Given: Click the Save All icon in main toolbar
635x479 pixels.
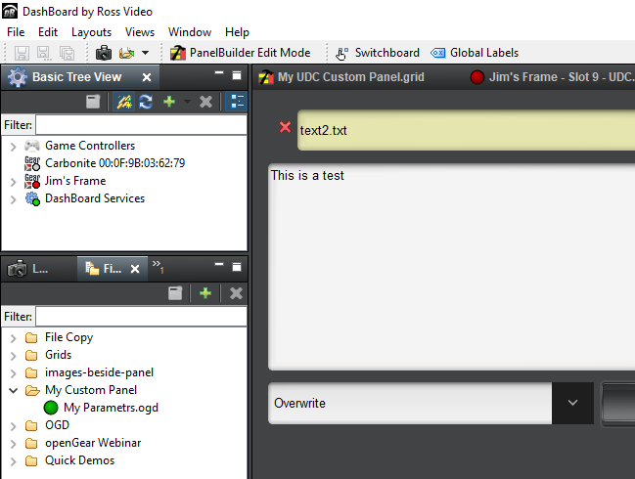Looking at the screenshot, I should point(67,53).
